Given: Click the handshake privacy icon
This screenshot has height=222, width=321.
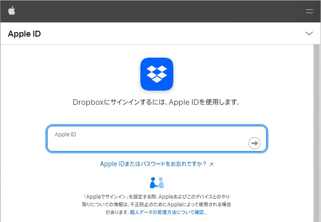Looking at the screenshot, I should (157, 183).
